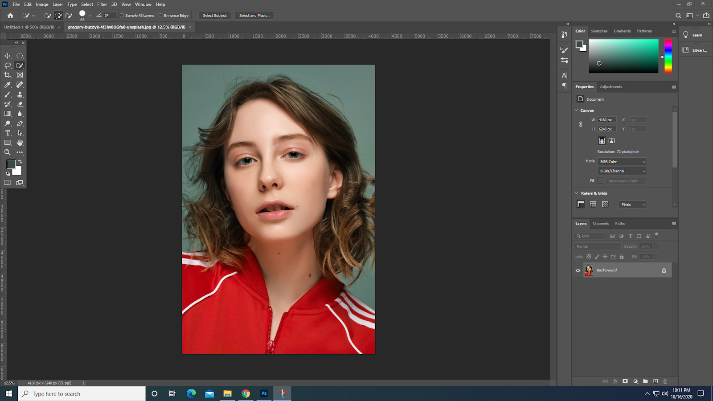The height and width of the screenshot is (401, 713).
Task: Open the Filter menu
Action: (x=102, y=4)
